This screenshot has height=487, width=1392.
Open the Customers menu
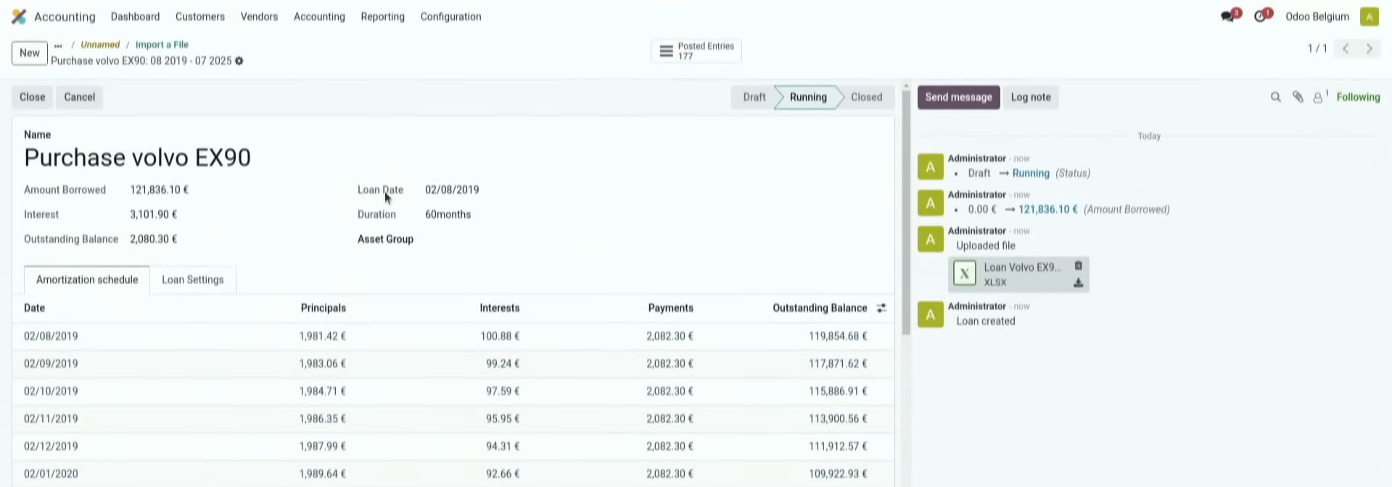click(x=200, y=17)
